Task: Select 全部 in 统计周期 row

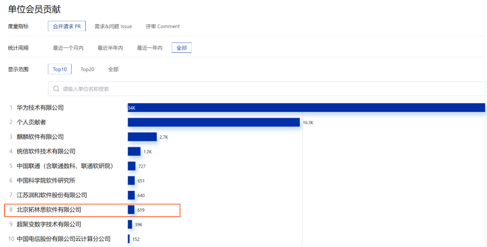Action: pos(182,48)
